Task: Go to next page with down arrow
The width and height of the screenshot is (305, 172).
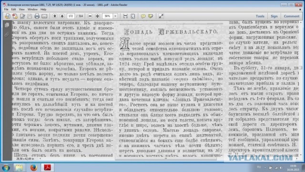Action: pyautogui.click(x=62, y=16)
